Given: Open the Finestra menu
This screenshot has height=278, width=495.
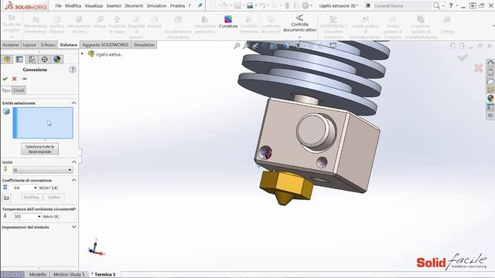Looking at the screenshot, I should click(x=177, y=5).
